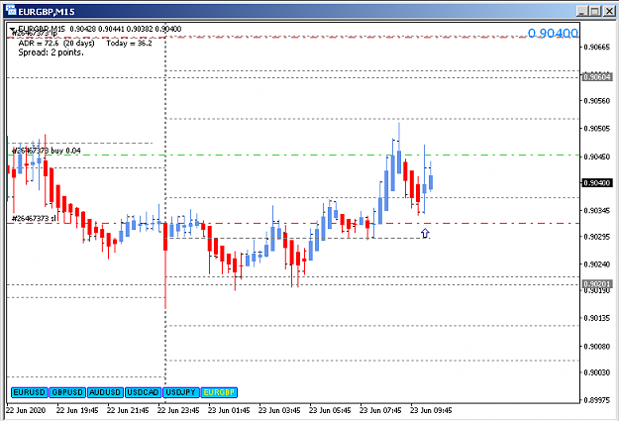Switch chart to GBPUSD symbol button
Image resolution: width=619 pixels, height=421 pixels.
point(67,392)
